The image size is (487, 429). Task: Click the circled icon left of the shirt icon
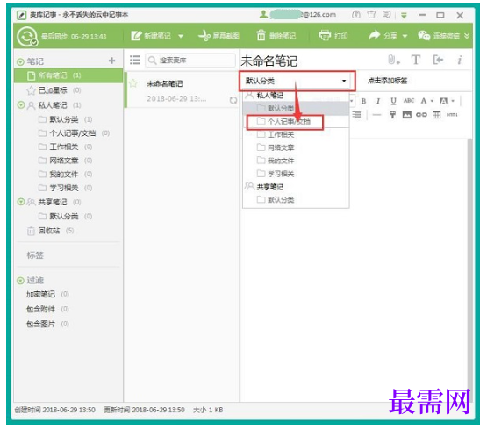(356, 14)
